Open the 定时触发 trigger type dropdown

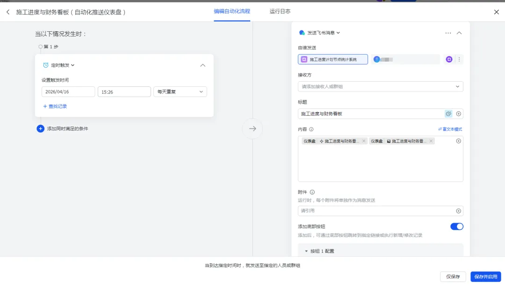tap(63, 65)
